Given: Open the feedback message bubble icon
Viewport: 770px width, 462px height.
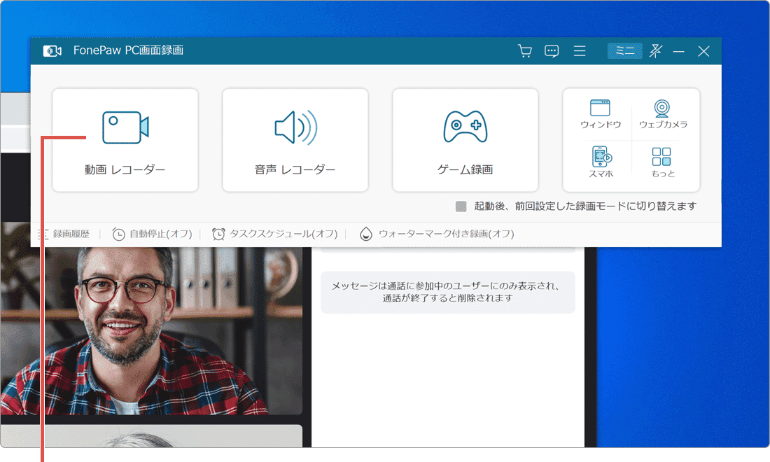Looking at the screenshot, I should [552, 50].
